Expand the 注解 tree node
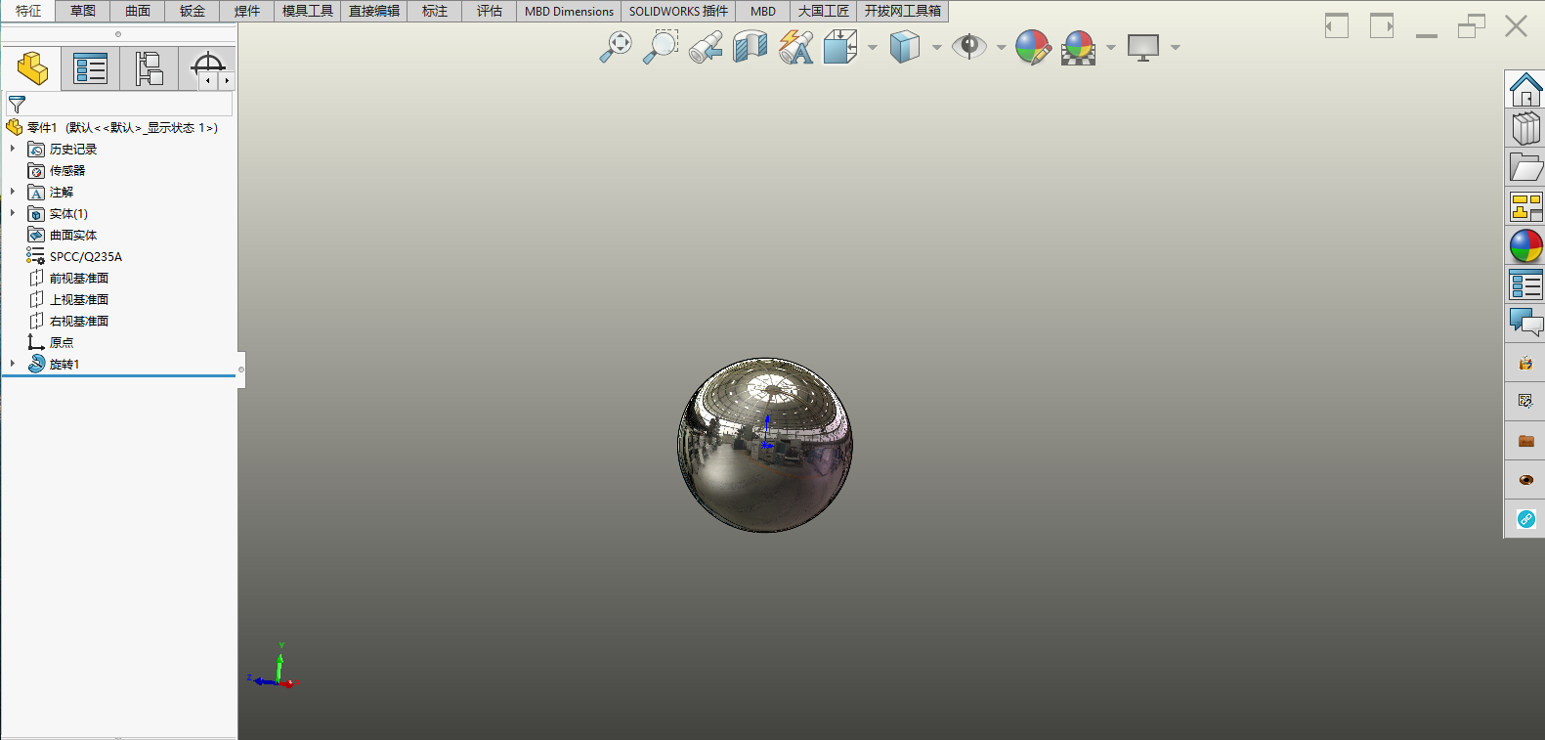This screenshot has height=740, width=1545. (x=13, y=192)
